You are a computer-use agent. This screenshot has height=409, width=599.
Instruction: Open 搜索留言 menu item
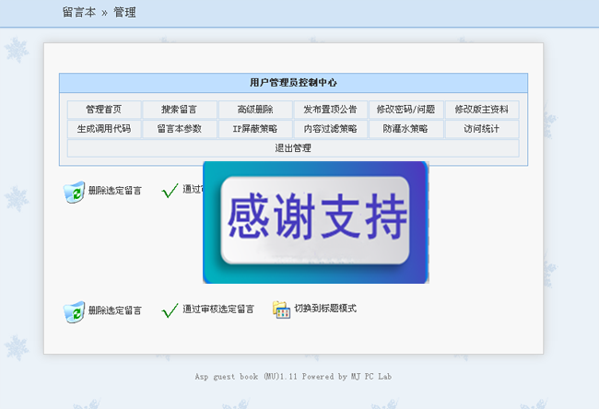pos(179,110)
